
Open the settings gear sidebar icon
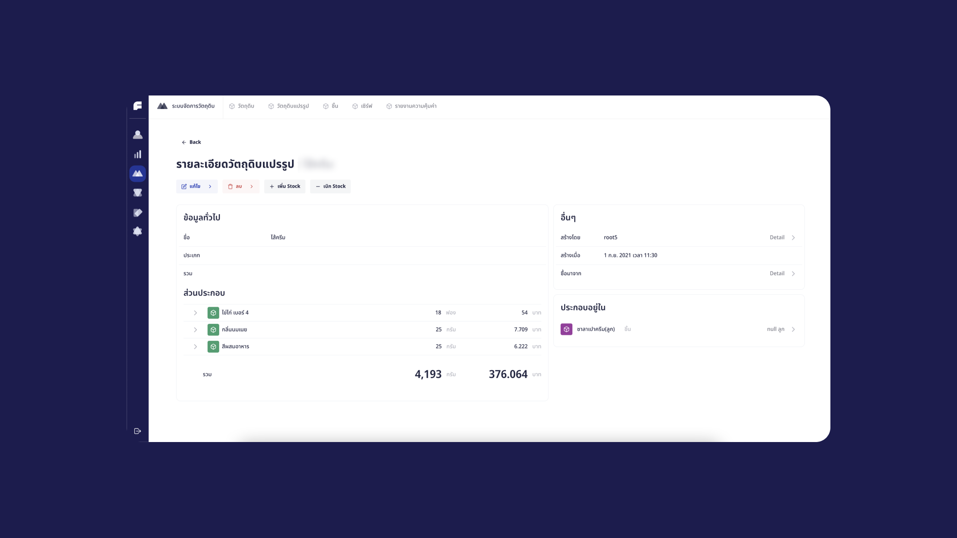tap(138, 232)
